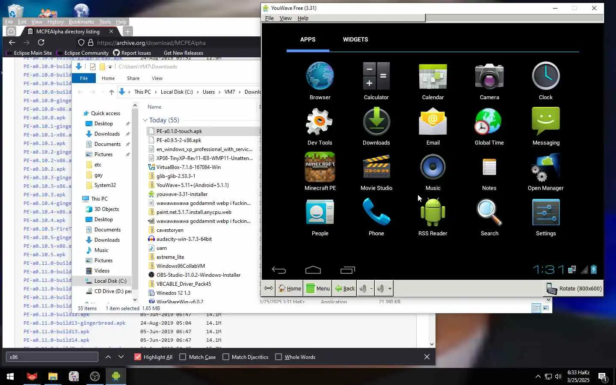This screenshot has height=385, width=616.
Task: Tap the Android home outline navigation icon
Action: coord(313,270)
